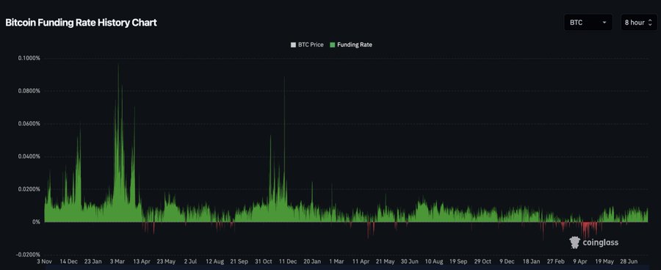Click the 23 May date label
The width and height of the screenshot is (661, 270).
(x=166, y=262)
